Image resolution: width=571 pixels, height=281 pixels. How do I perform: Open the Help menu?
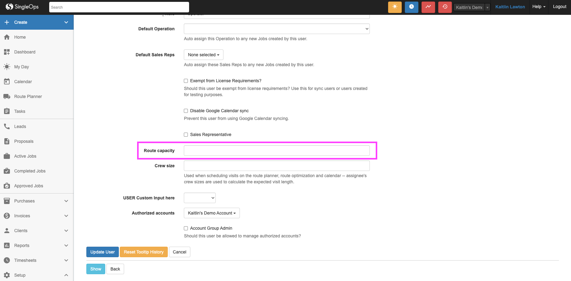pyautogui.click(x=539, y=7)
